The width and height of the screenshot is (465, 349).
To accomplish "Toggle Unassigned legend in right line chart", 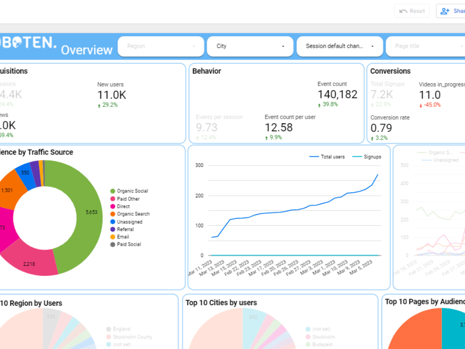I will pyautogui.click(x=440, y=160).
